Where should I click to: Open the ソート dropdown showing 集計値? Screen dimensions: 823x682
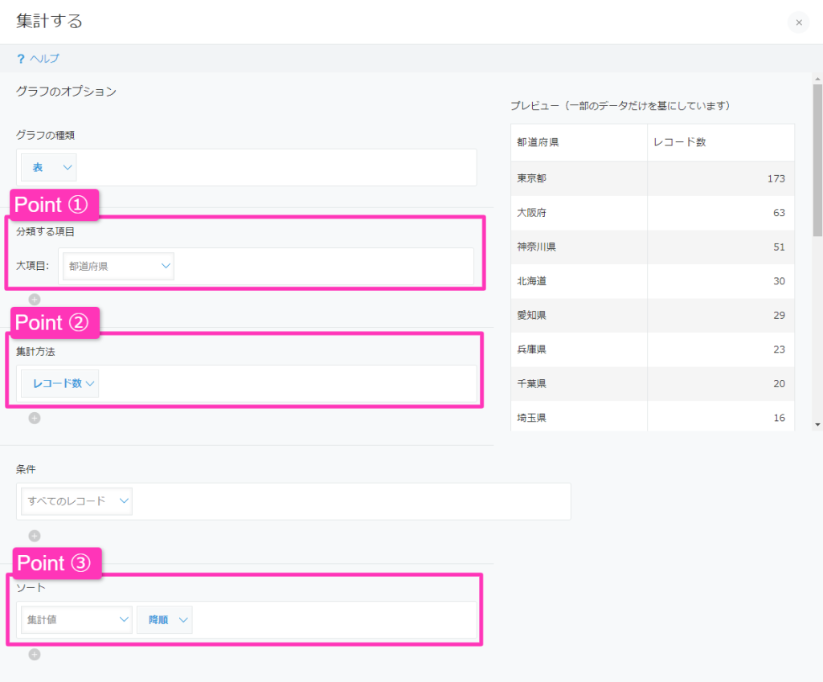click(x=76, y=619)
